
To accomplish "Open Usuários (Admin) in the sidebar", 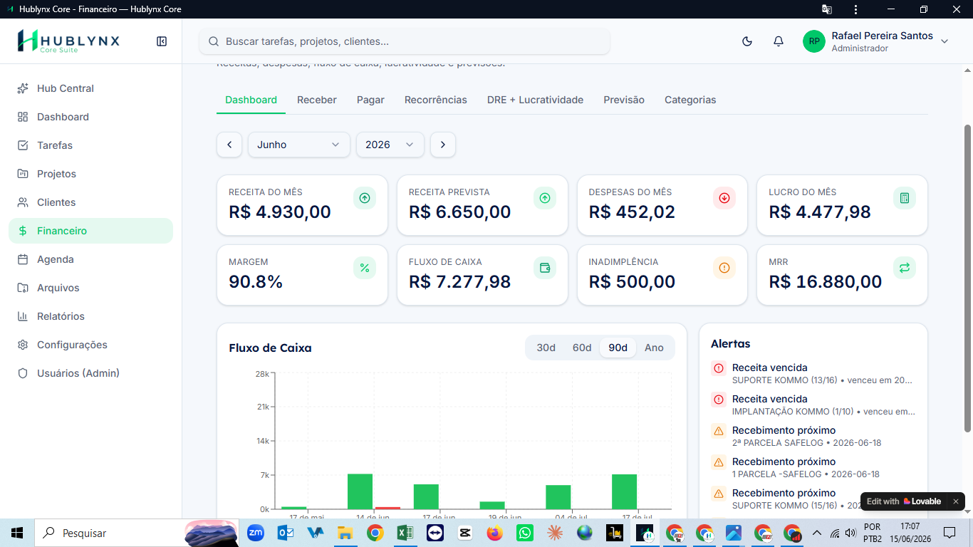I will (90, 373).
